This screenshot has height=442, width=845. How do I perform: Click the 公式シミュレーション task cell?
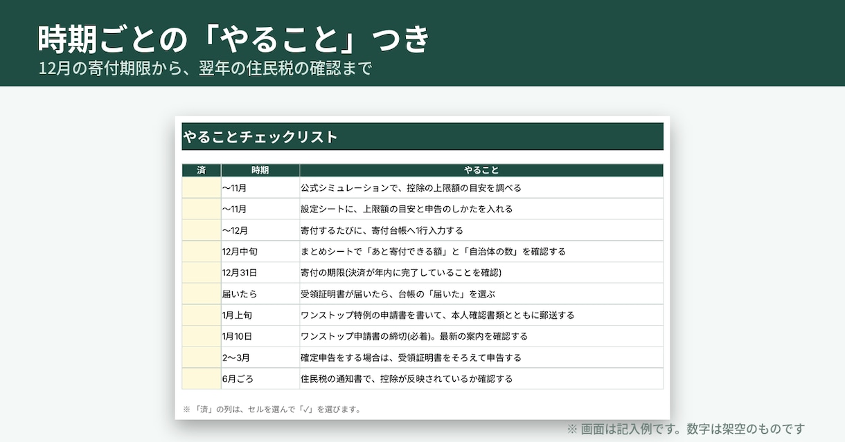pos(481,188)
